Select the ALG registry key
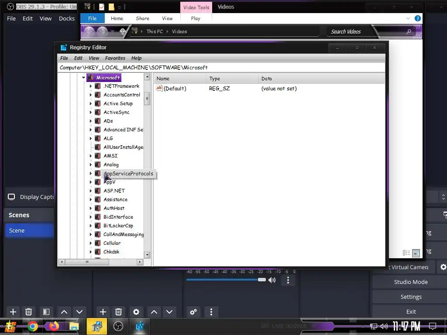Screen dimensions: 447x335 click(108, 138)
